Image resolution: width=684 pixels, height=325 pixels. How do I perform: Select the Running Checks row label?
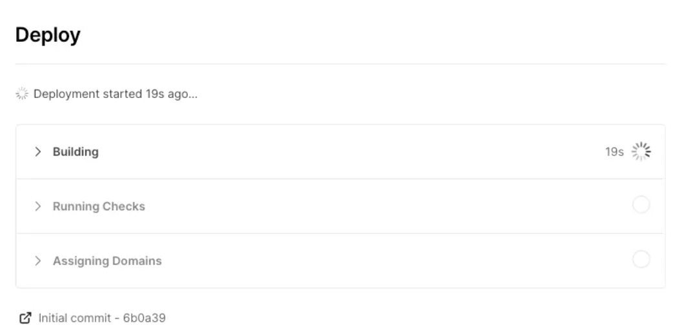click(x=99, y=206)
